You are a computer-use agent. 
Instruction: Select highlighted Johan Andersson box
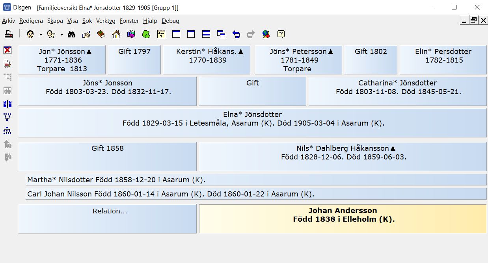343,219
